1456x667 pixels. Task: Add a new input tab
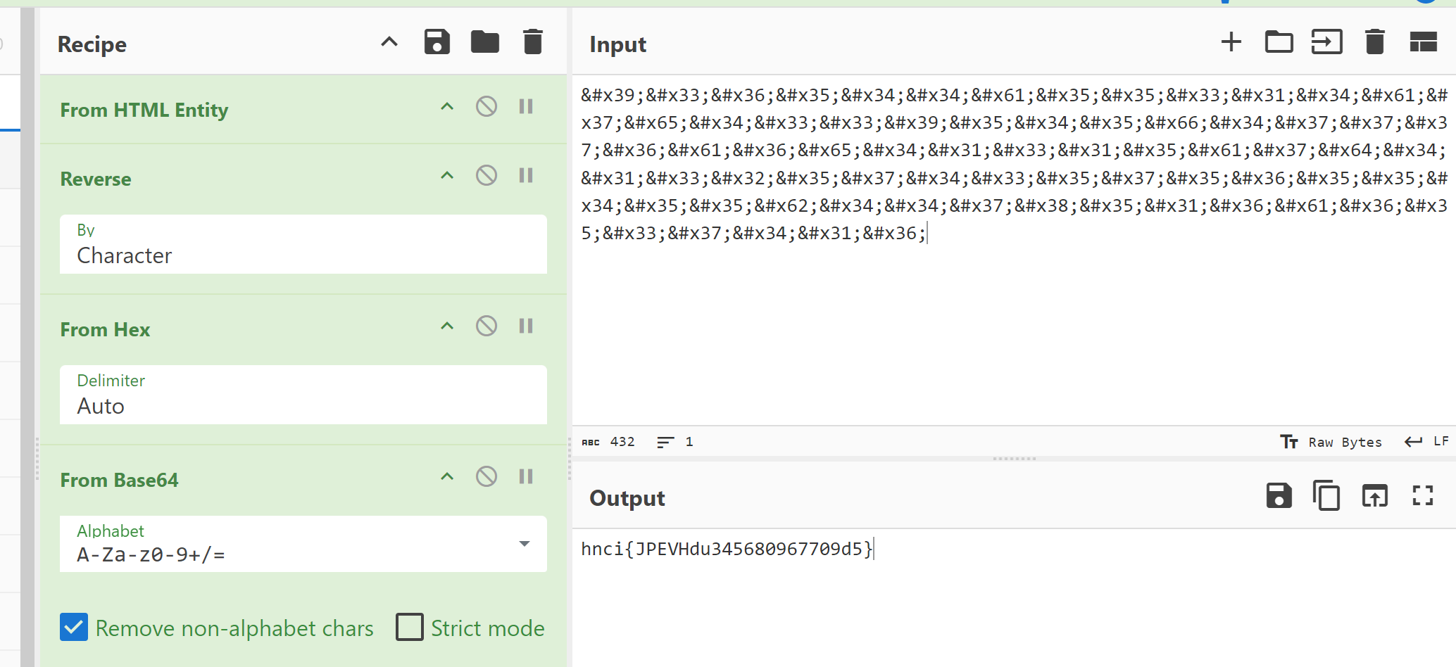point(1231,42)
